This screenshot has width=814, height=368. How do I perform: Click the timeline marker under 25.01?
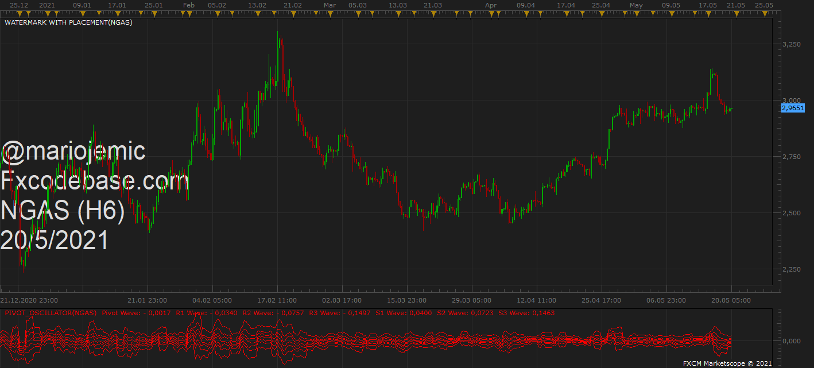(x=154, y=13)
